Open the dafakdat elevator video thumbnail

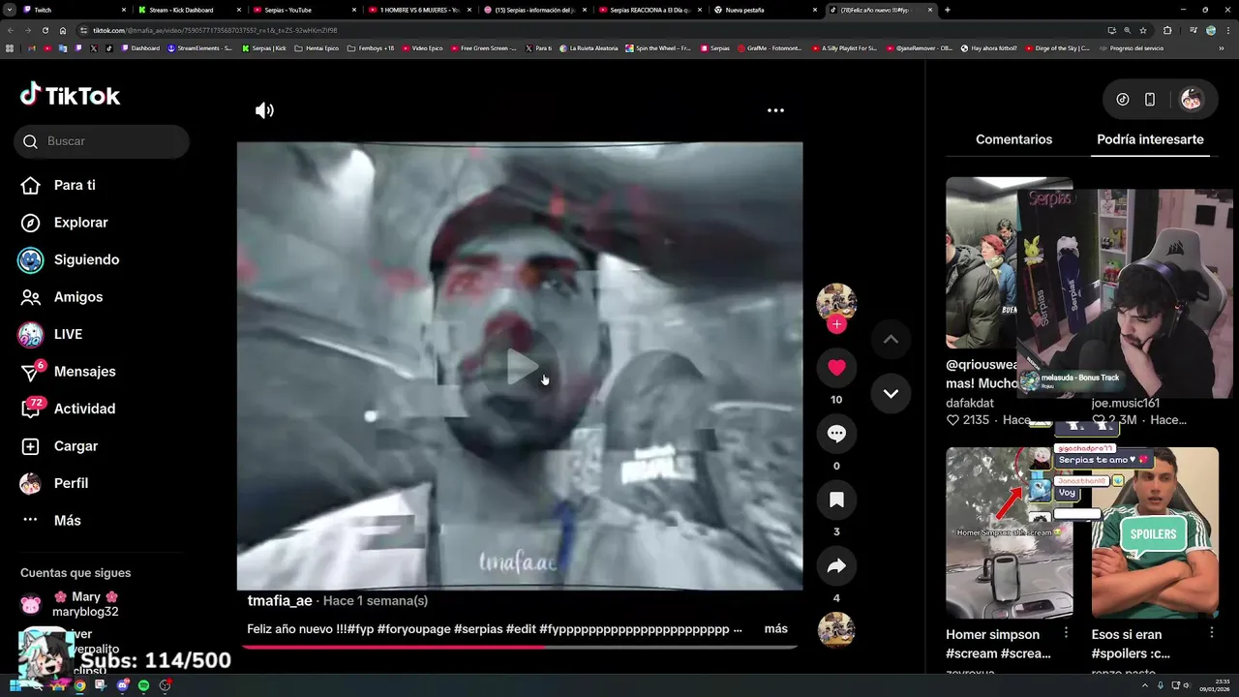981,262
